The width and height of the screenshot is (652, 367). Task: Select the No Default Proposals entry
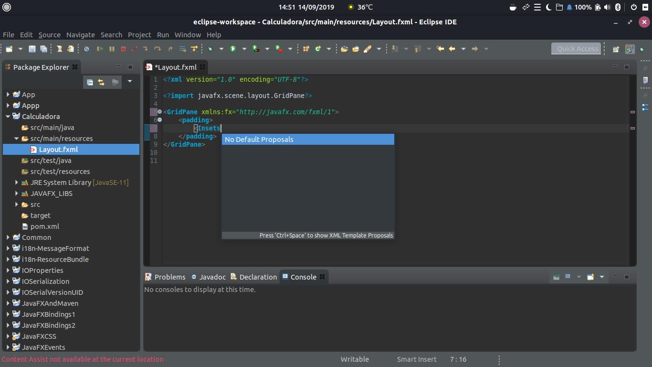tap(308, 140)
